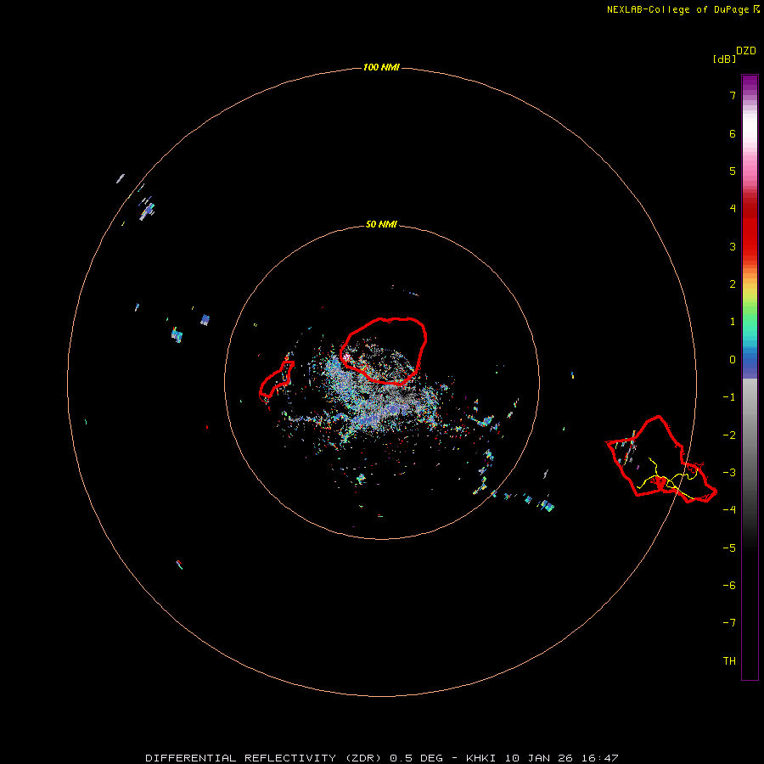The height and width of the screenshot is (764, 764).
Task: Click the -5 dB tick on the color scale
Action: [x=729, y=548]
